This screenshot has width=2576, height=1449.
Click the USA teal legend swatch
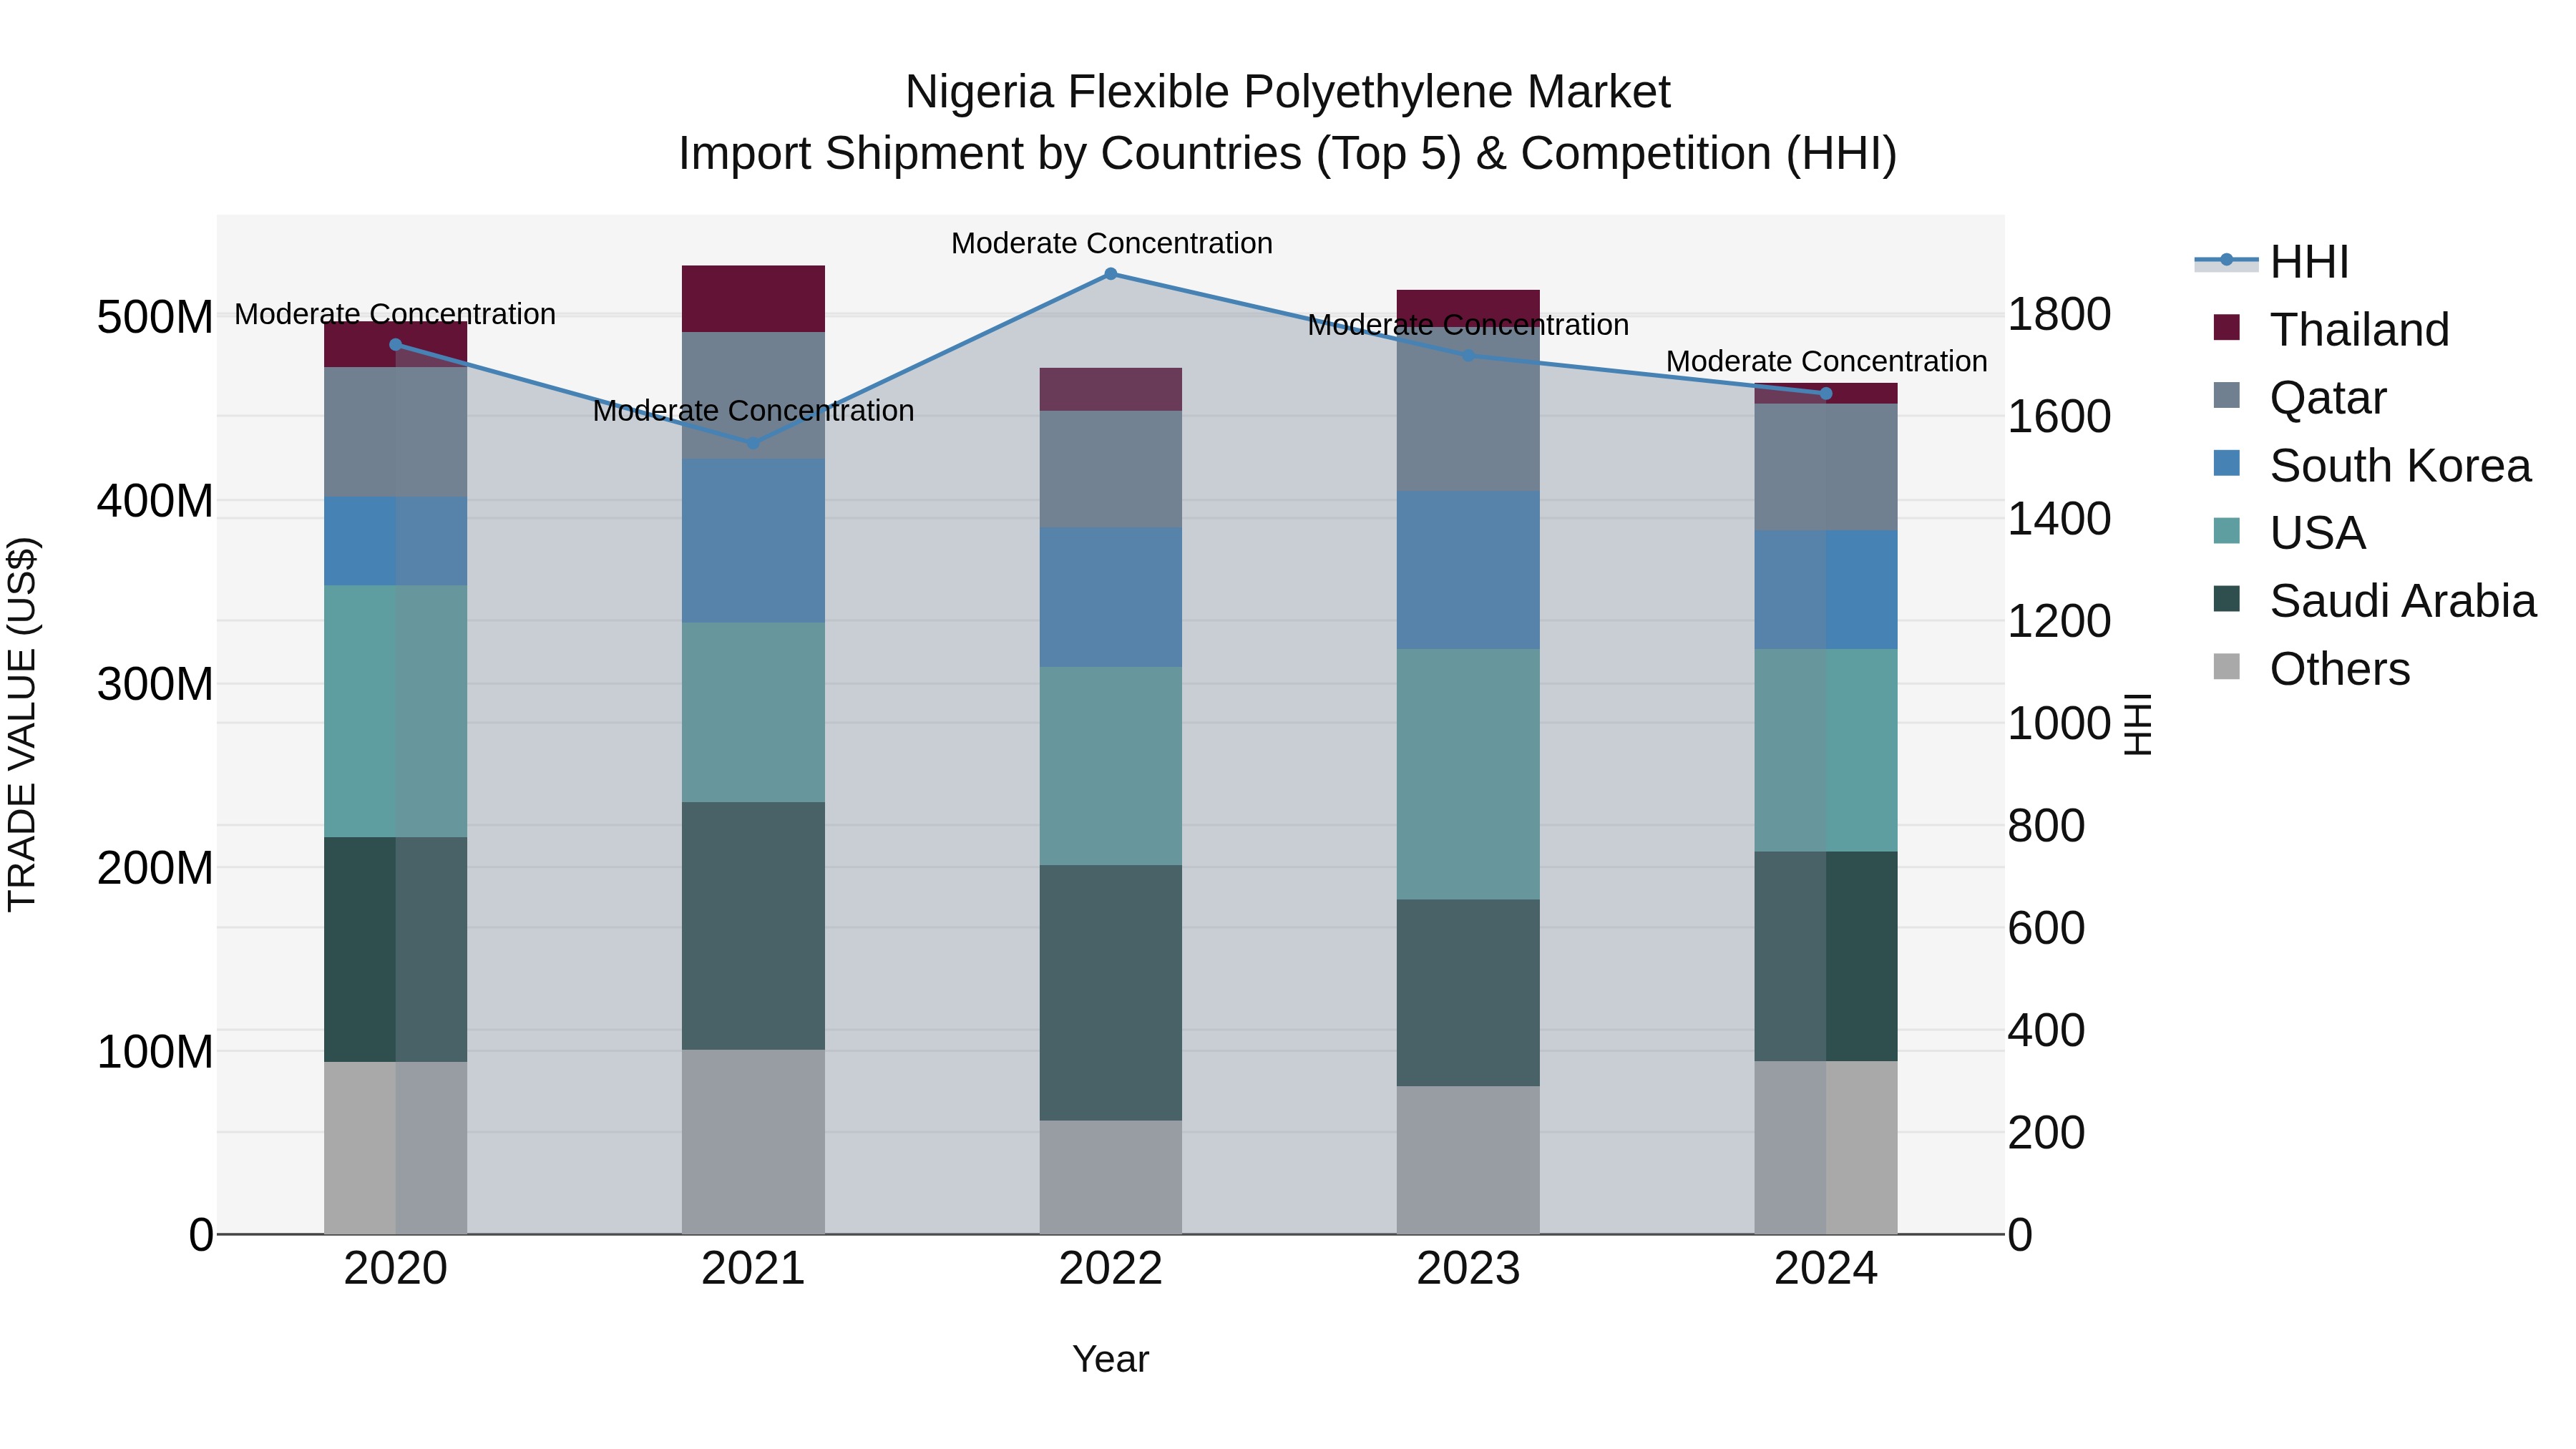click(x=2227, y=530)
